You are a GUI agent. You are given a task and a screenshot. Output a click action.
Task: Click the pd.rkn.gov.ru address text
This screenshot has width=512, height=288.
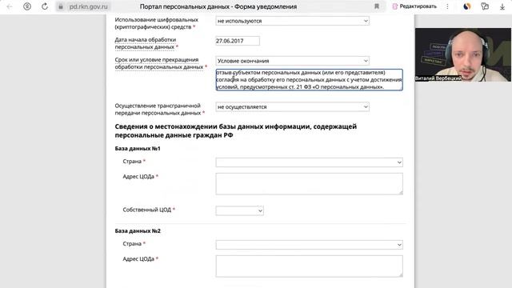pyautogui.click(x=88, y=6)
